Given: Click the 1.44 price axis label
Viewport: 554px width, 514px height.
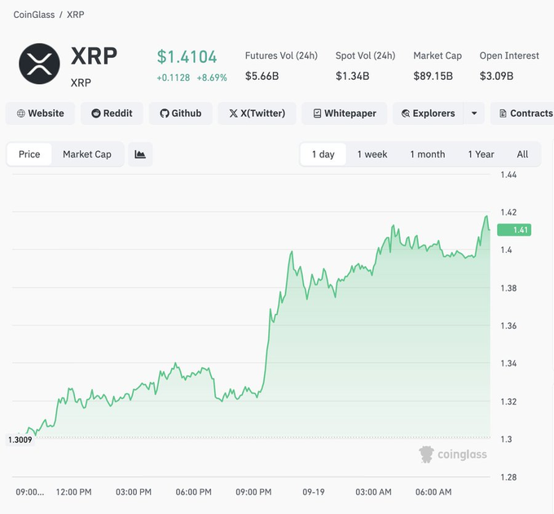Looking at the screenshot, I should click(508, 175).
